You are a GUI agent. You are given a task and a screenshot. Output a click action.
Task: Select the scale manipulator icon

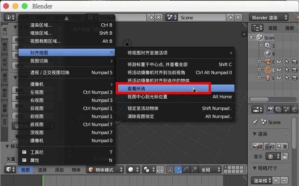pos(194,169)
